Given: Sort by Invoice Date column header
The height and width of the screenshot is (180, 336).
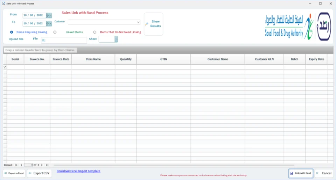Looking at the screenshot, I should tap(61, 59).
